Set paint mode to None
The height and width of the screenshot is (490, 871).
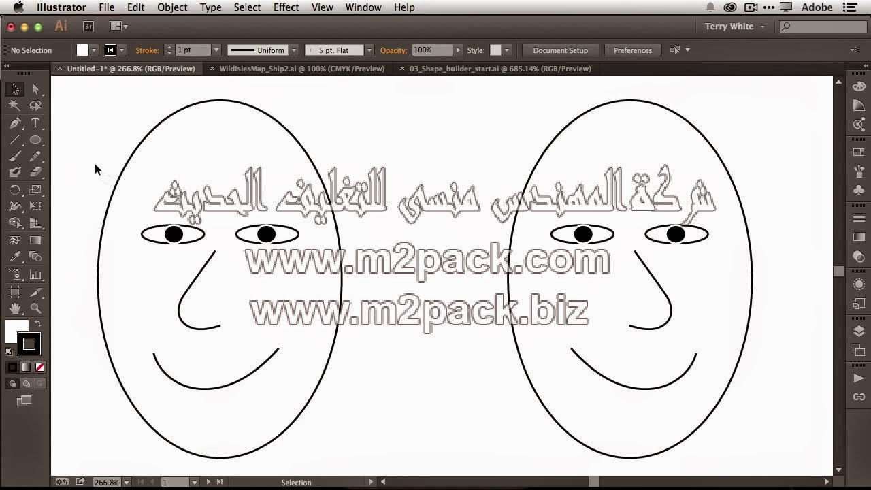point(39,367)
